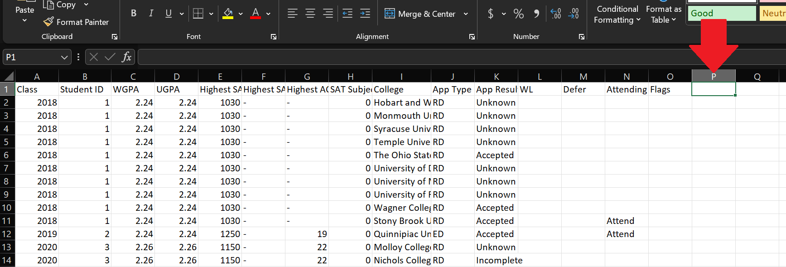The height and width of the screenshot is (267, 786).
Task: Open the Fill Color dropdown arrow
Action: click(x=241, y=14)
